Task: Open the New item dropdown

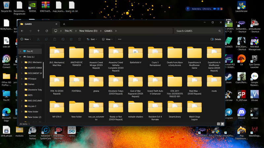Action: point(26,39)
